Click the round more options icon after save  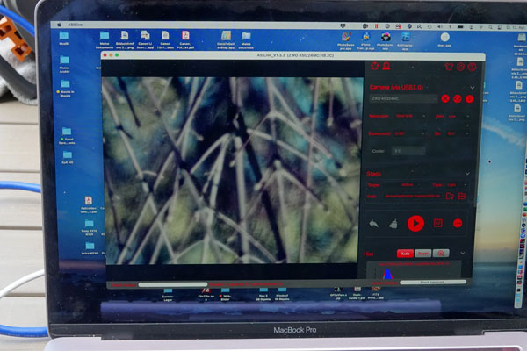click(458, 224)
